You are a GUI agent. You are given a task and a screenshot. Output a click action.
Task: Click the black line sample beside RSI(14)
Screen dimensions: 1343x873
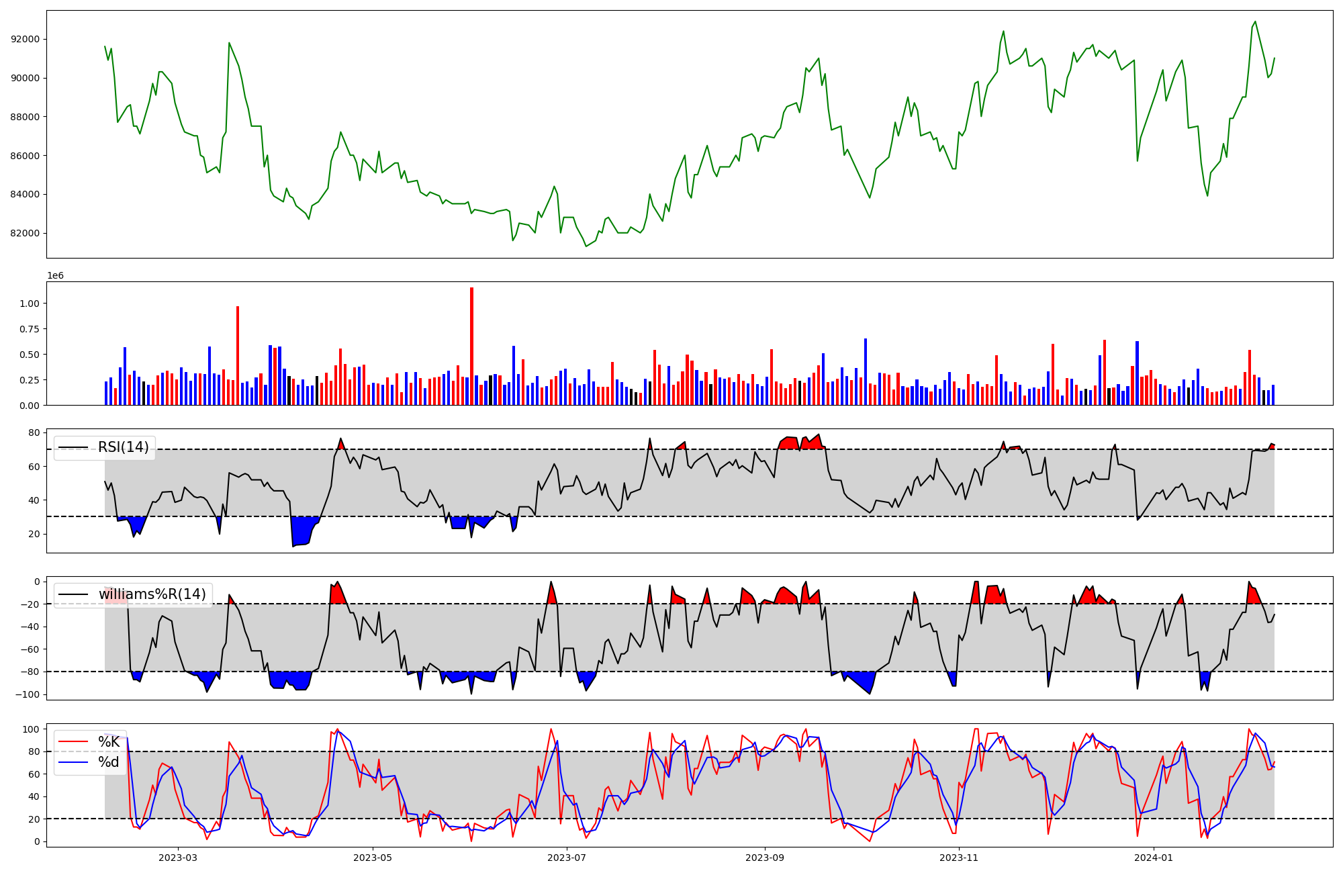73,447
